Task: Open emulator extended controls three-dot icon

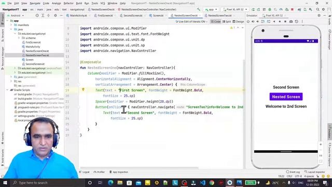Action: (302, 21)
